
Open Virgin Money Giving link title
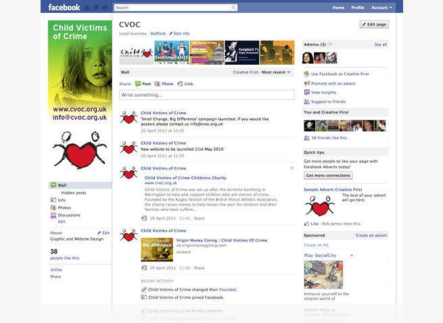[x=222, y=241]
